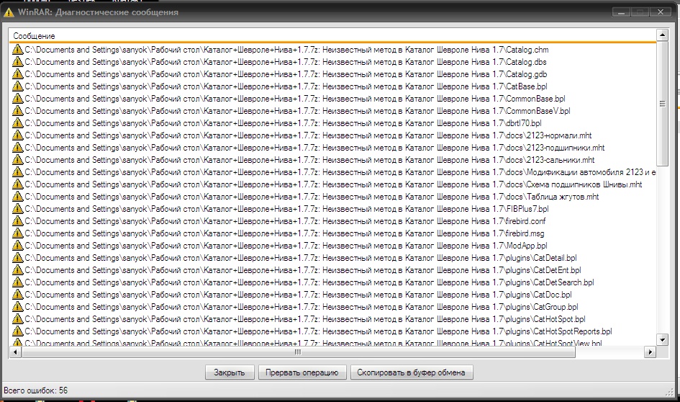Screen dimensions: 680x402
Task: Click the warning icon beside FIBPlus7.bpl row
Action: (17, 208)
